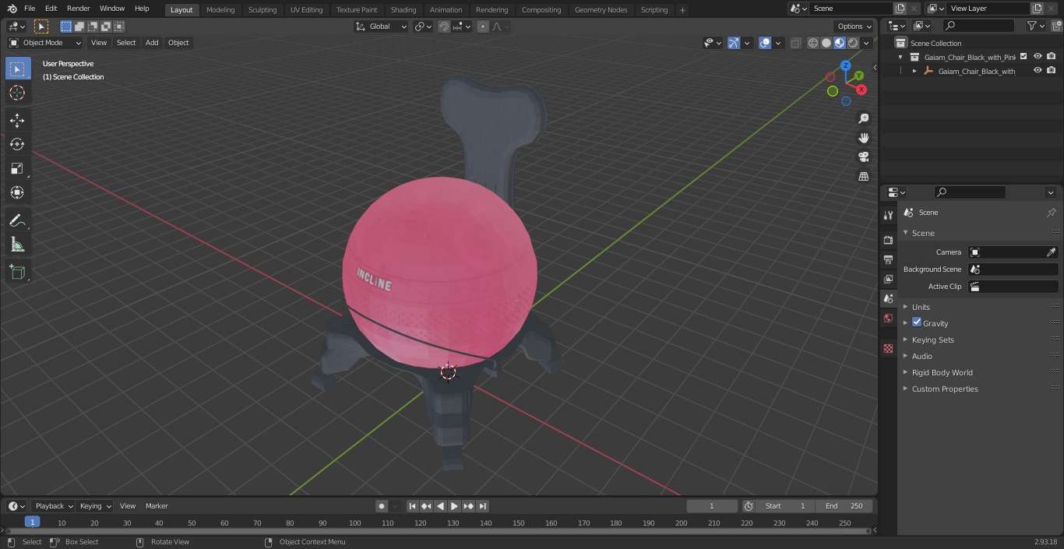The image size is (1064, 549).
Task: Jump to the timeline start frame
Action: click(x=413, y=506)
